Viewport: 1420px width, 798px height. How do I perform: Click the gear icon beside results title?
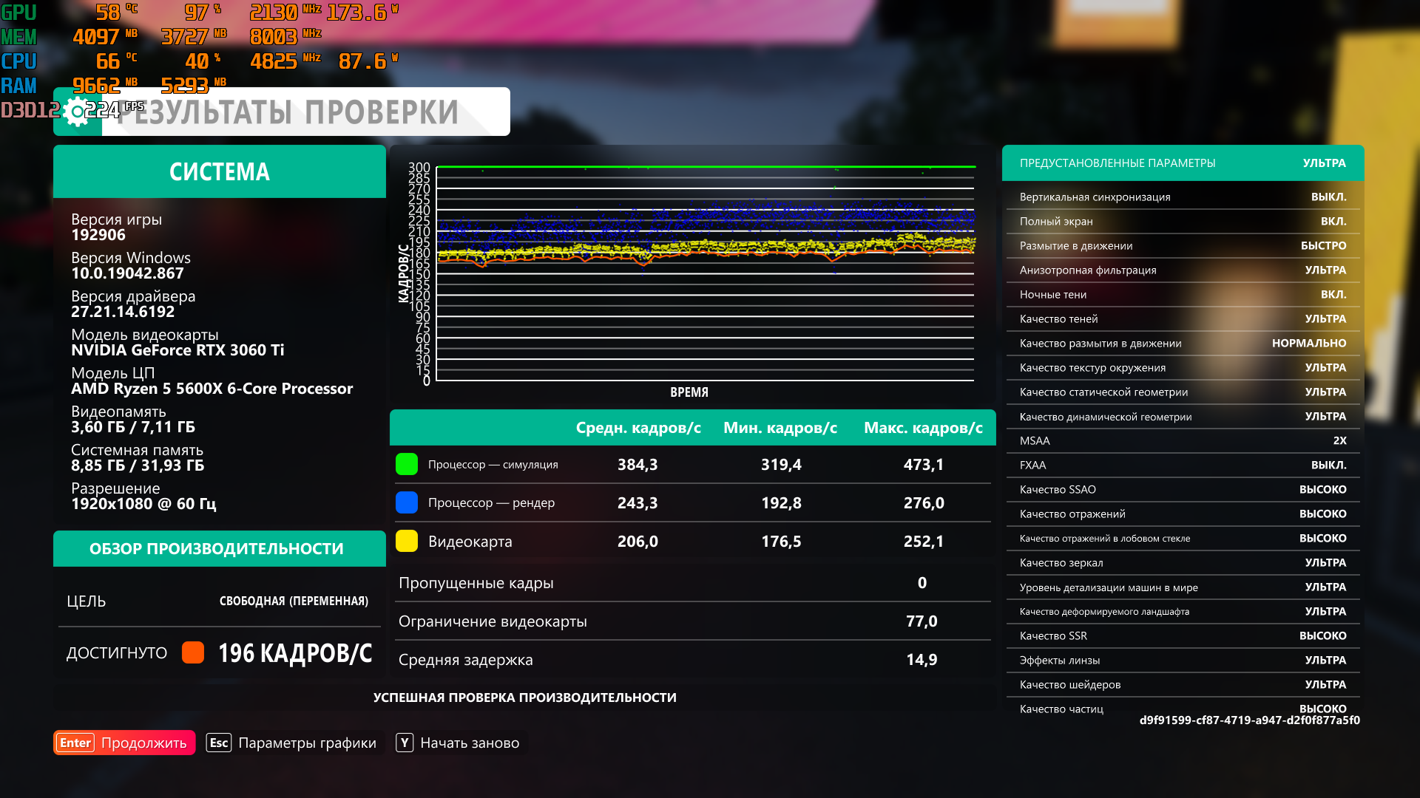[77, 112]
